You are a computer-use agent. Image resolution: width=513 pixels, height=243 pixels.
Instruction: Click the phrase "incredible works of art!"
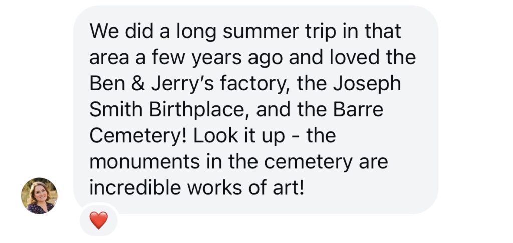pos(196,189)
